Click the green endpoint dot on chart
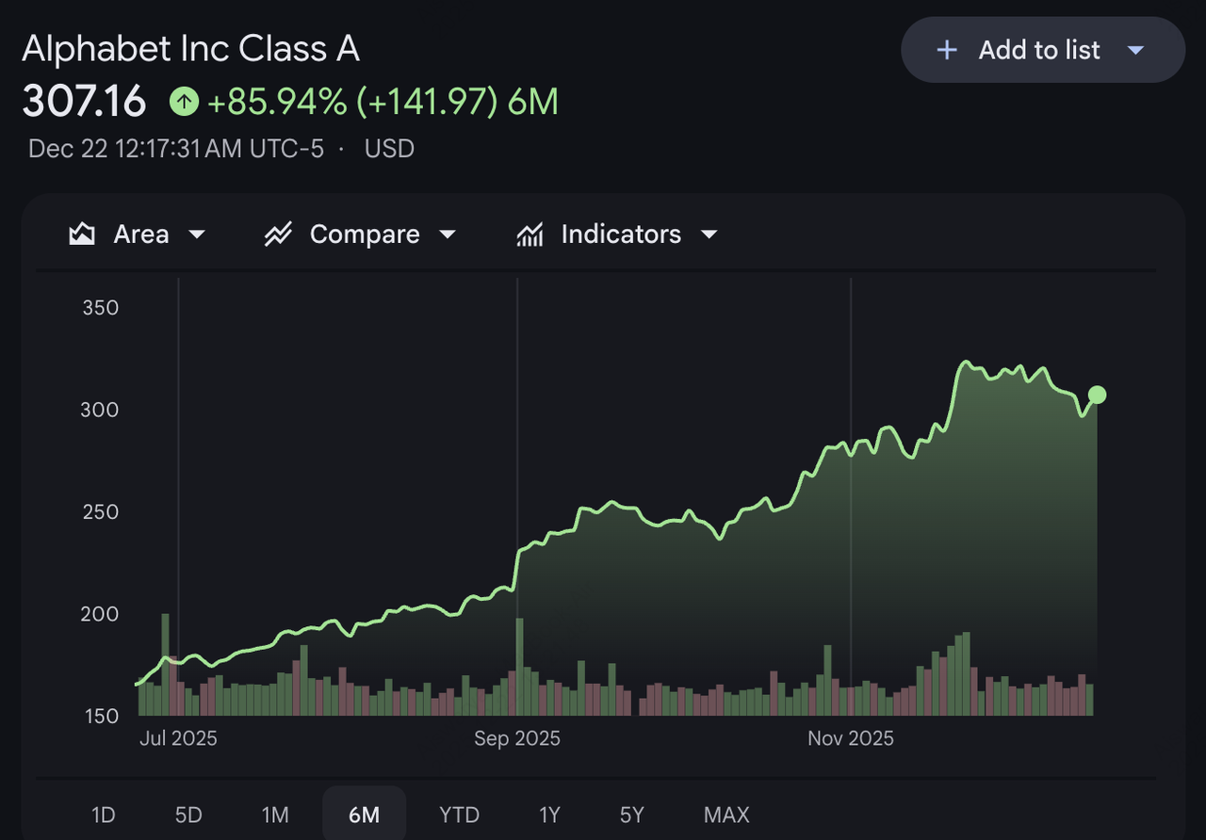 1097,395
